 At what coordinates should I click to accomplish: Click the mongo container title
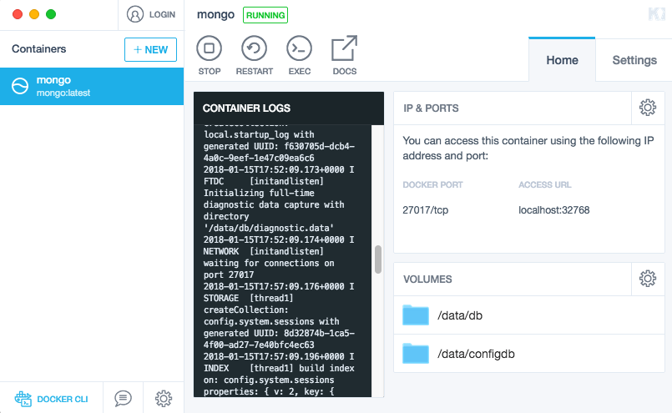tap(215, 14)
